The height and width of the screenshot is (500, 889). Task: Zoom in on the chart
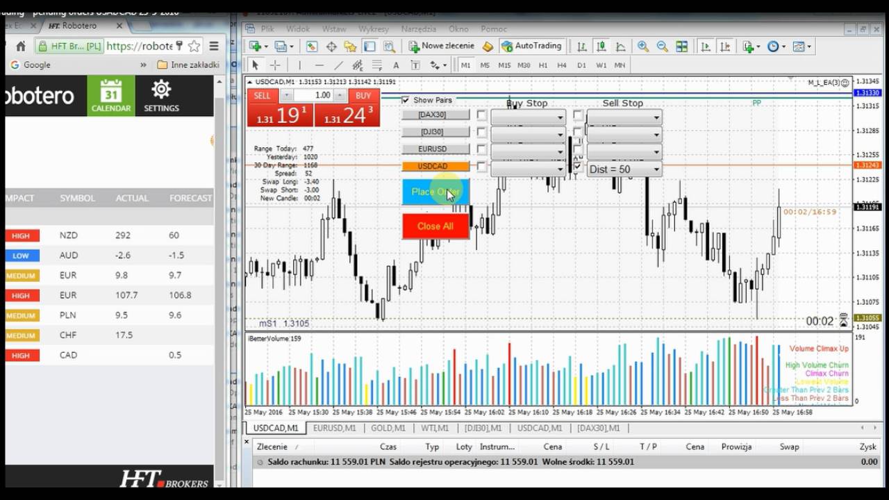(x=643, y=47)
